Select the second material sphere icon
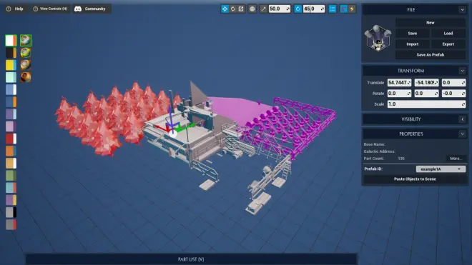Image resolution: width=472 pixels, height=265 pixels. (x=26, y=53)
